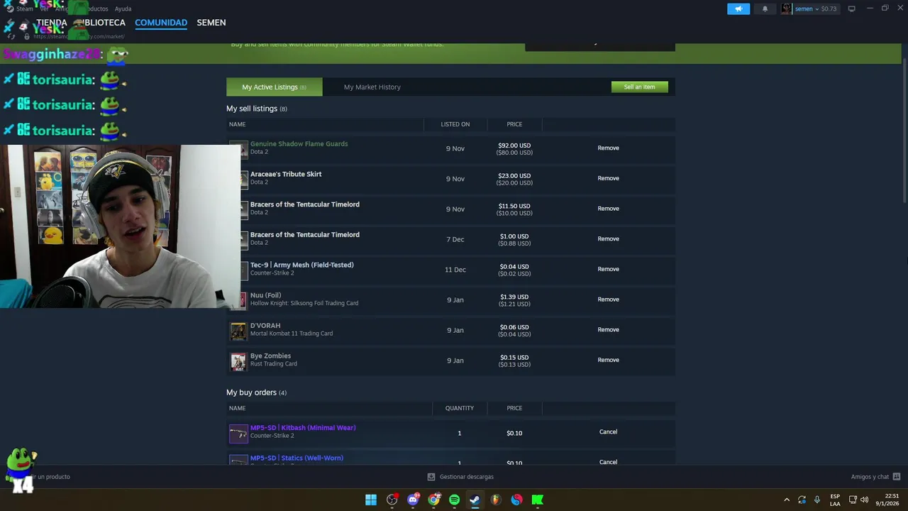Open the ESP LAA language switcher
The width and height of the screenshot is (908, 511).
tap(835, 500)
